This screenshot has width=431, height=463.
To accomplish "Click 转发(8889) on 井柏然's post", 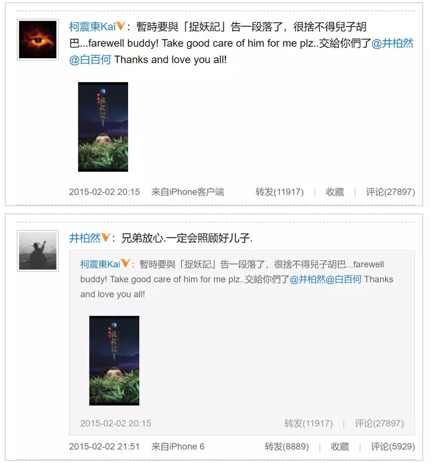I will [287, 447].
